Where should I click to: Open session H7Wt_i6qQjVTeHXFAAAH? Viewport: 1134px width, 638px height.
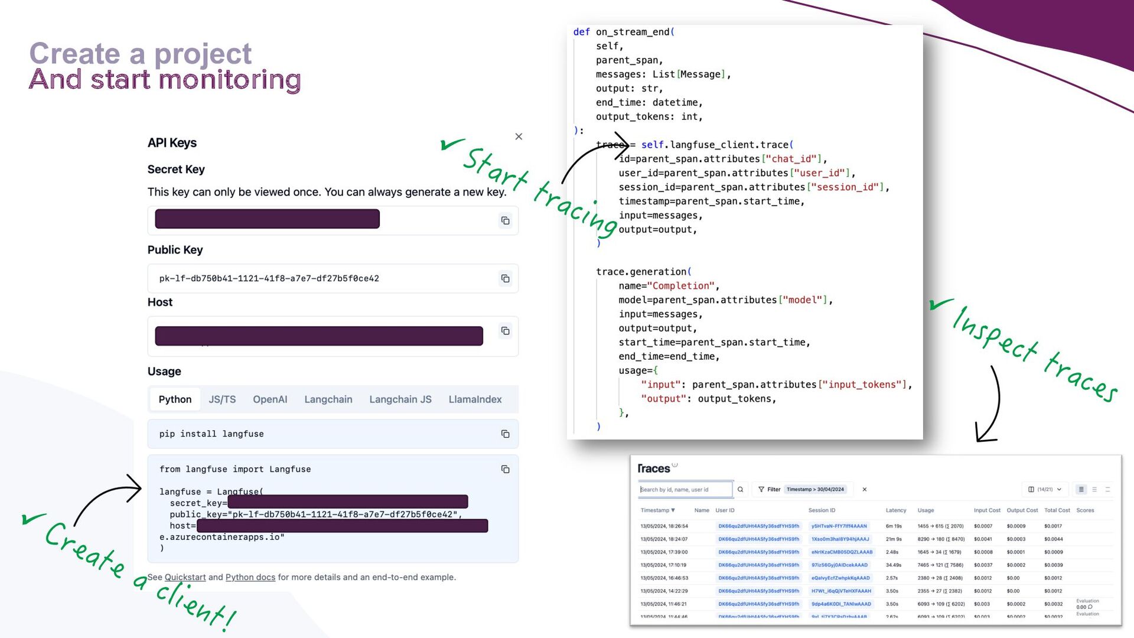coord(841,591)
